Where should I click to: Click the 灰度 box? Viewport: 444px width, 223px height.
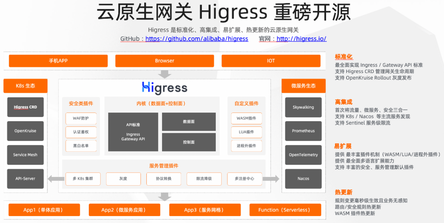pos(123,179)
